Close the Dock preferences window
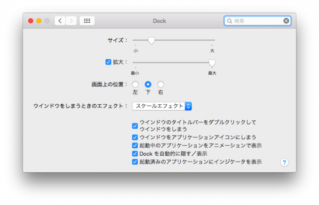This screenshot has height=205, width=319. coord(31,21)
